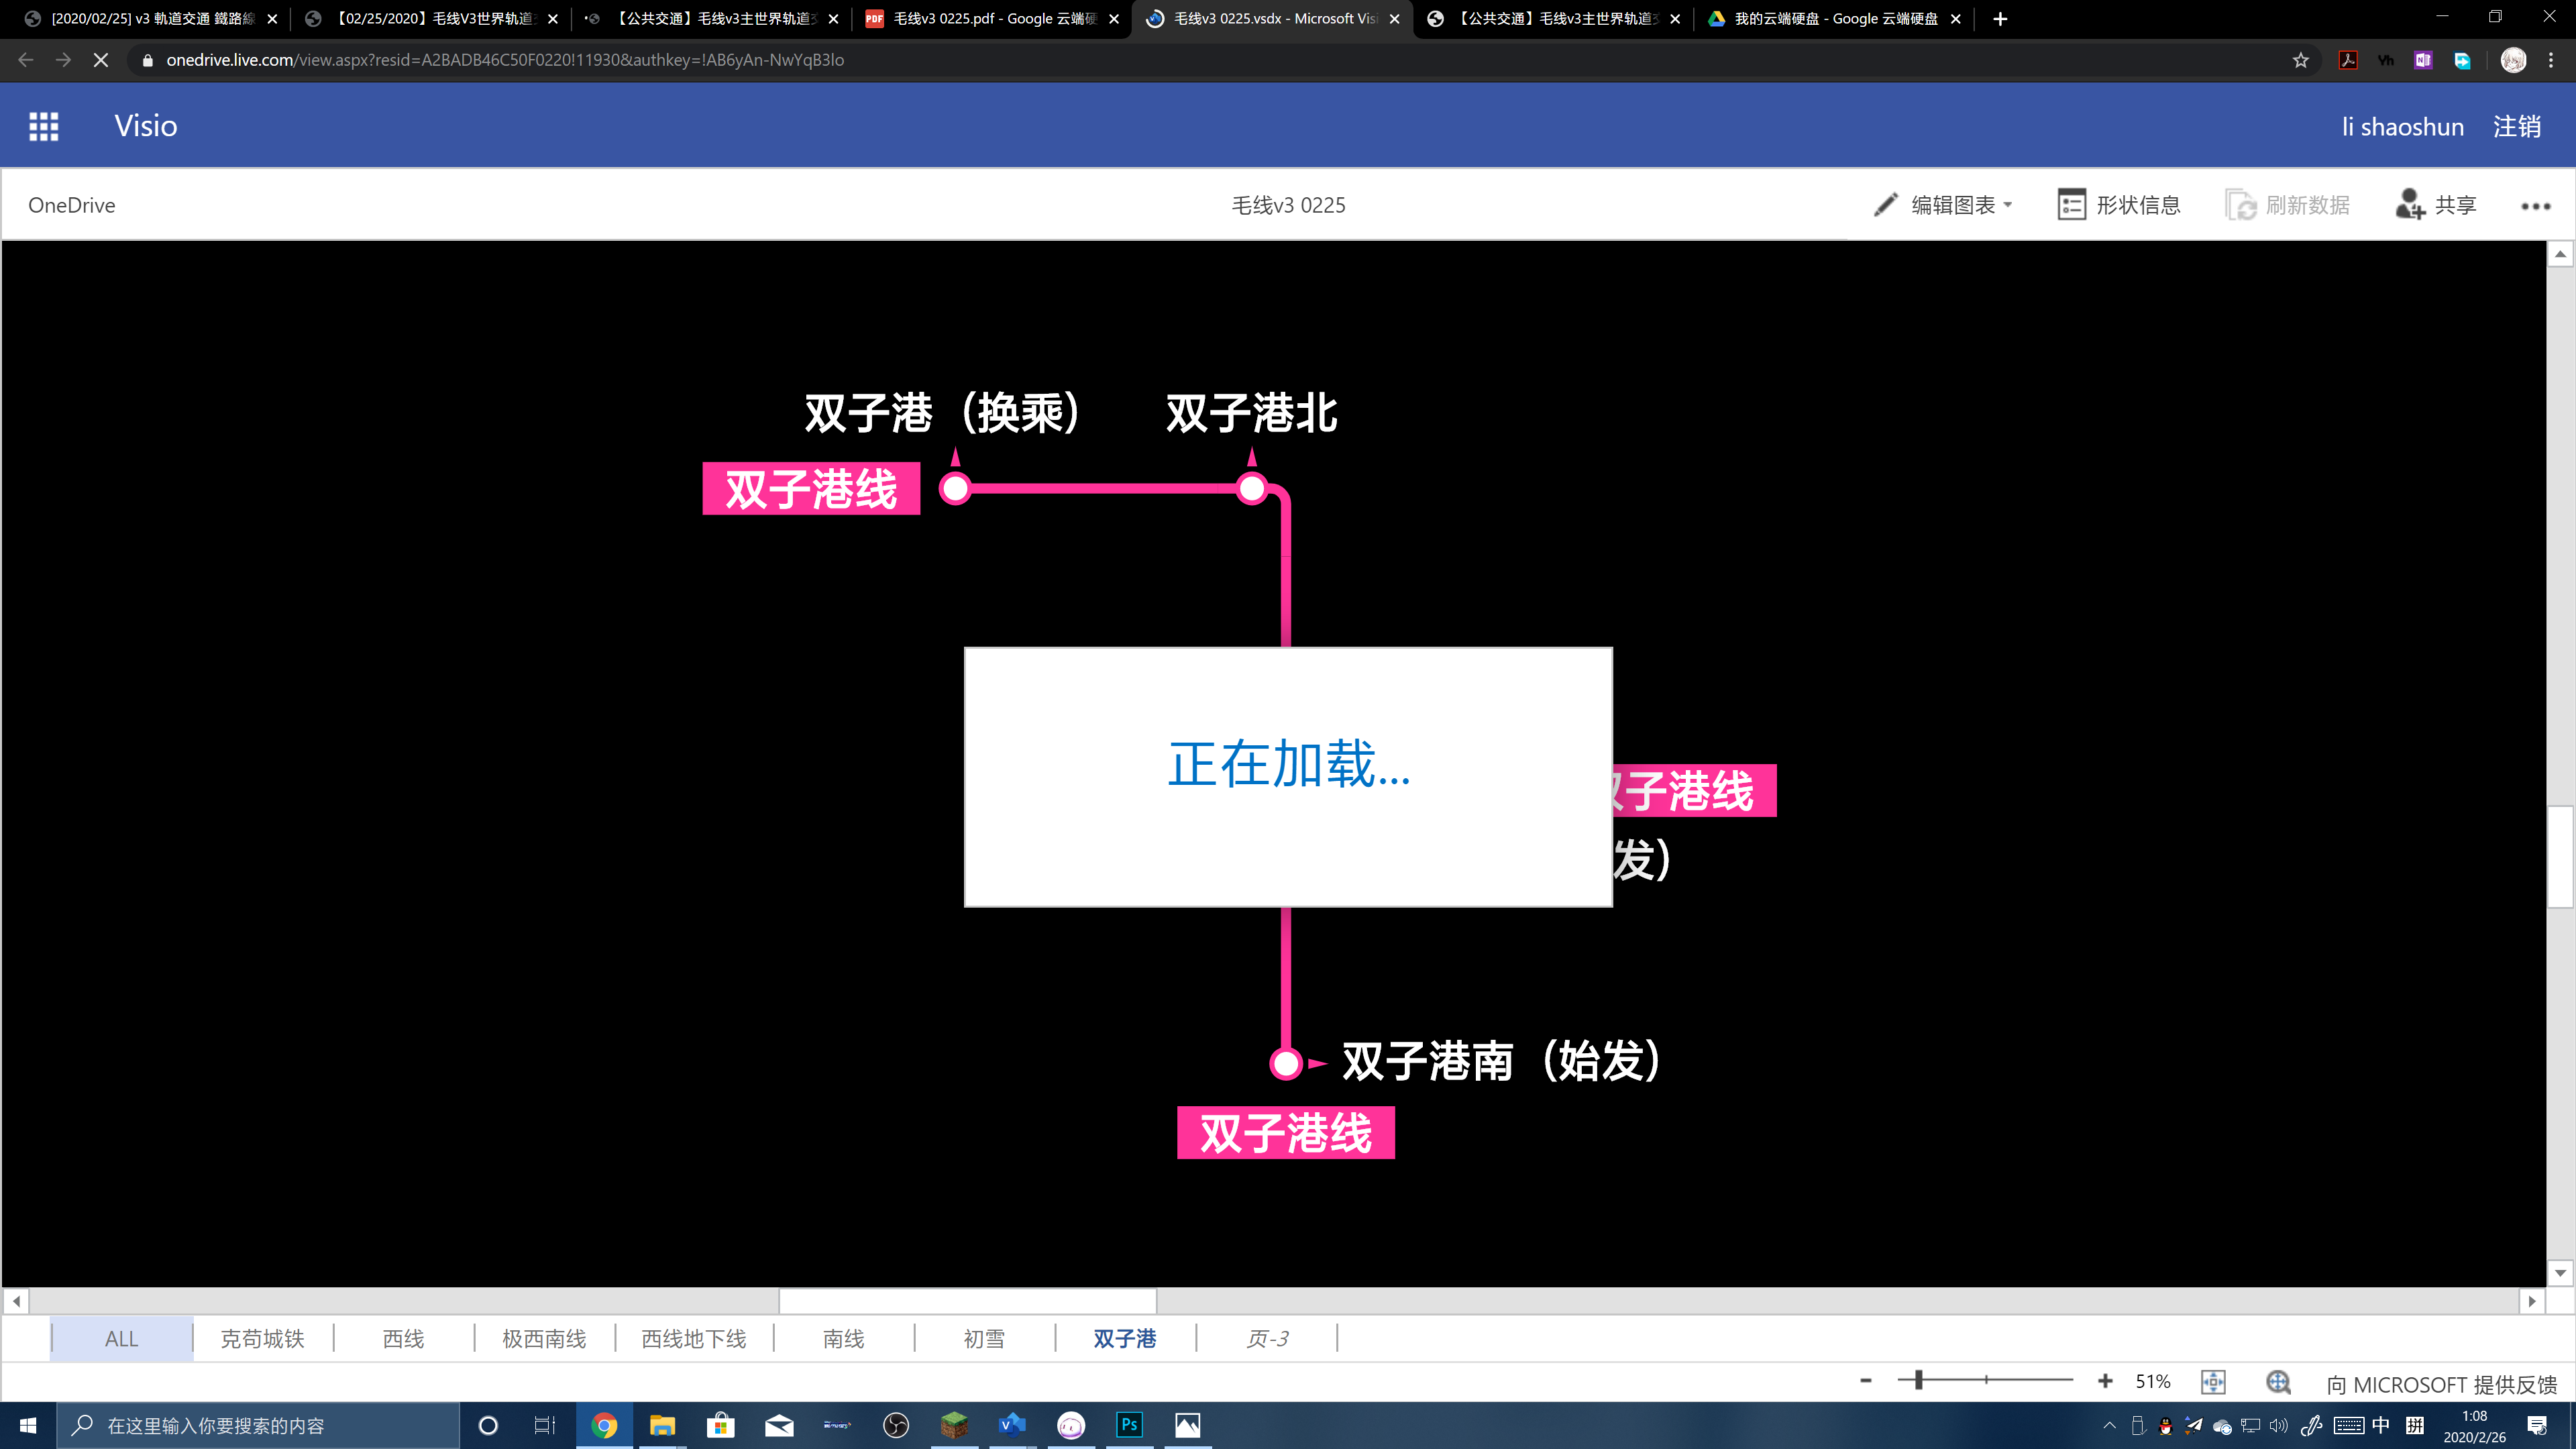Click the OneDrive link
Screen dimensions: 2576x1449
[71, 205]
